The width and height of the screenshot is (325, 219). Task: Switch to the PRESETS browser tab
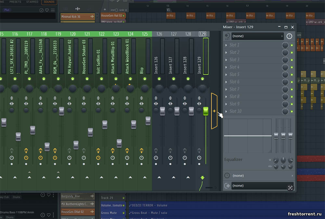pyautogui.click(x=15, y=2)
